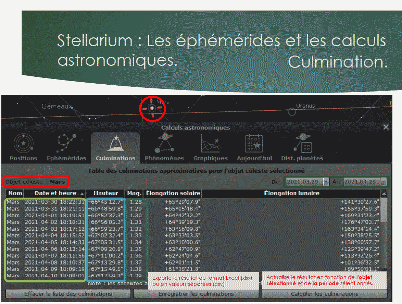This screenshot has height=304, width=402.
Task: Click height value +67°02'32.4"
Action: coord(105,235)
